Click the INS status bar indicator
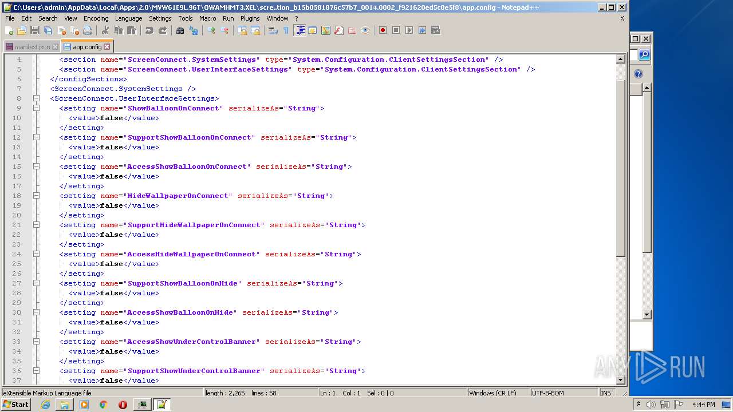This screenshot has height=412, width=733. pyautogui.click(x=605, y=393)
